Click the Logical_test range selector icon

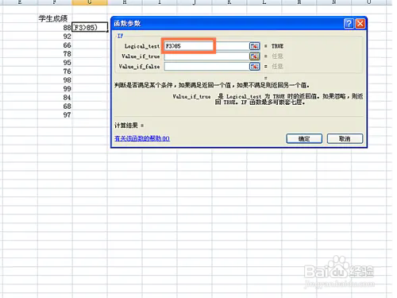254,46
